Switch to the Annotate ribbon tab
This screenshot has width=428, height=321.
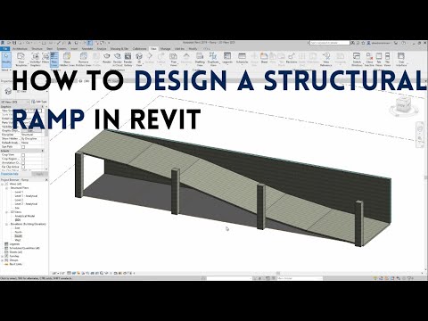[87, 49]
